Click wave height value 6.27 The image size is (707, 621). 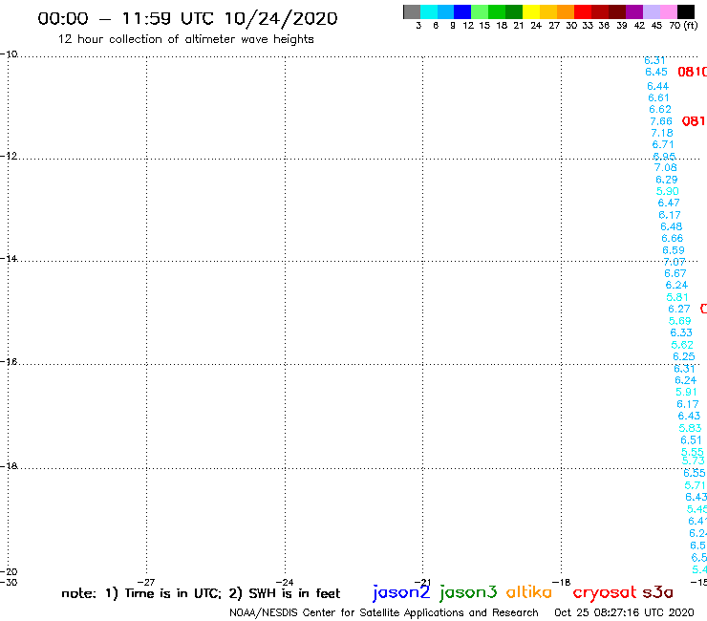679,309
